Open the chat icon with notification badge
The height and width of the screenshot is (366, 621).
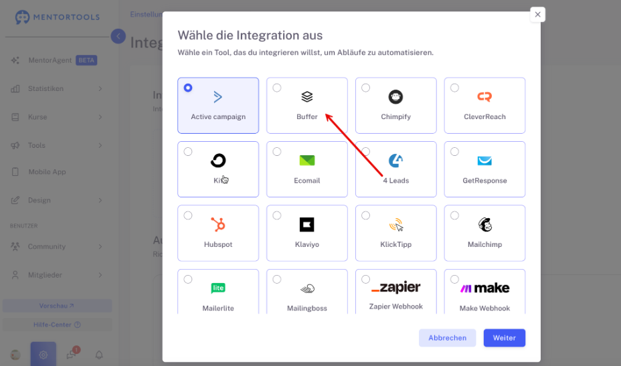click(72, 354)
